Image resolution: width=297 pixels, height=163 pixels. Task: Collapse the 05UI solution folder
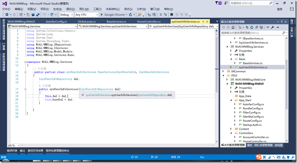(x=223, y=76)
